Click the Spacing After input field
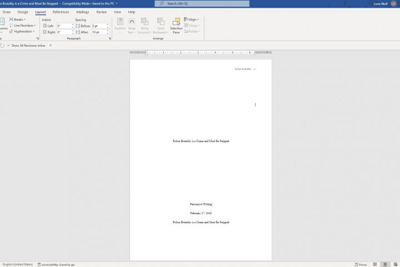This screenshot has width=400, height=267. coord(99,32)
